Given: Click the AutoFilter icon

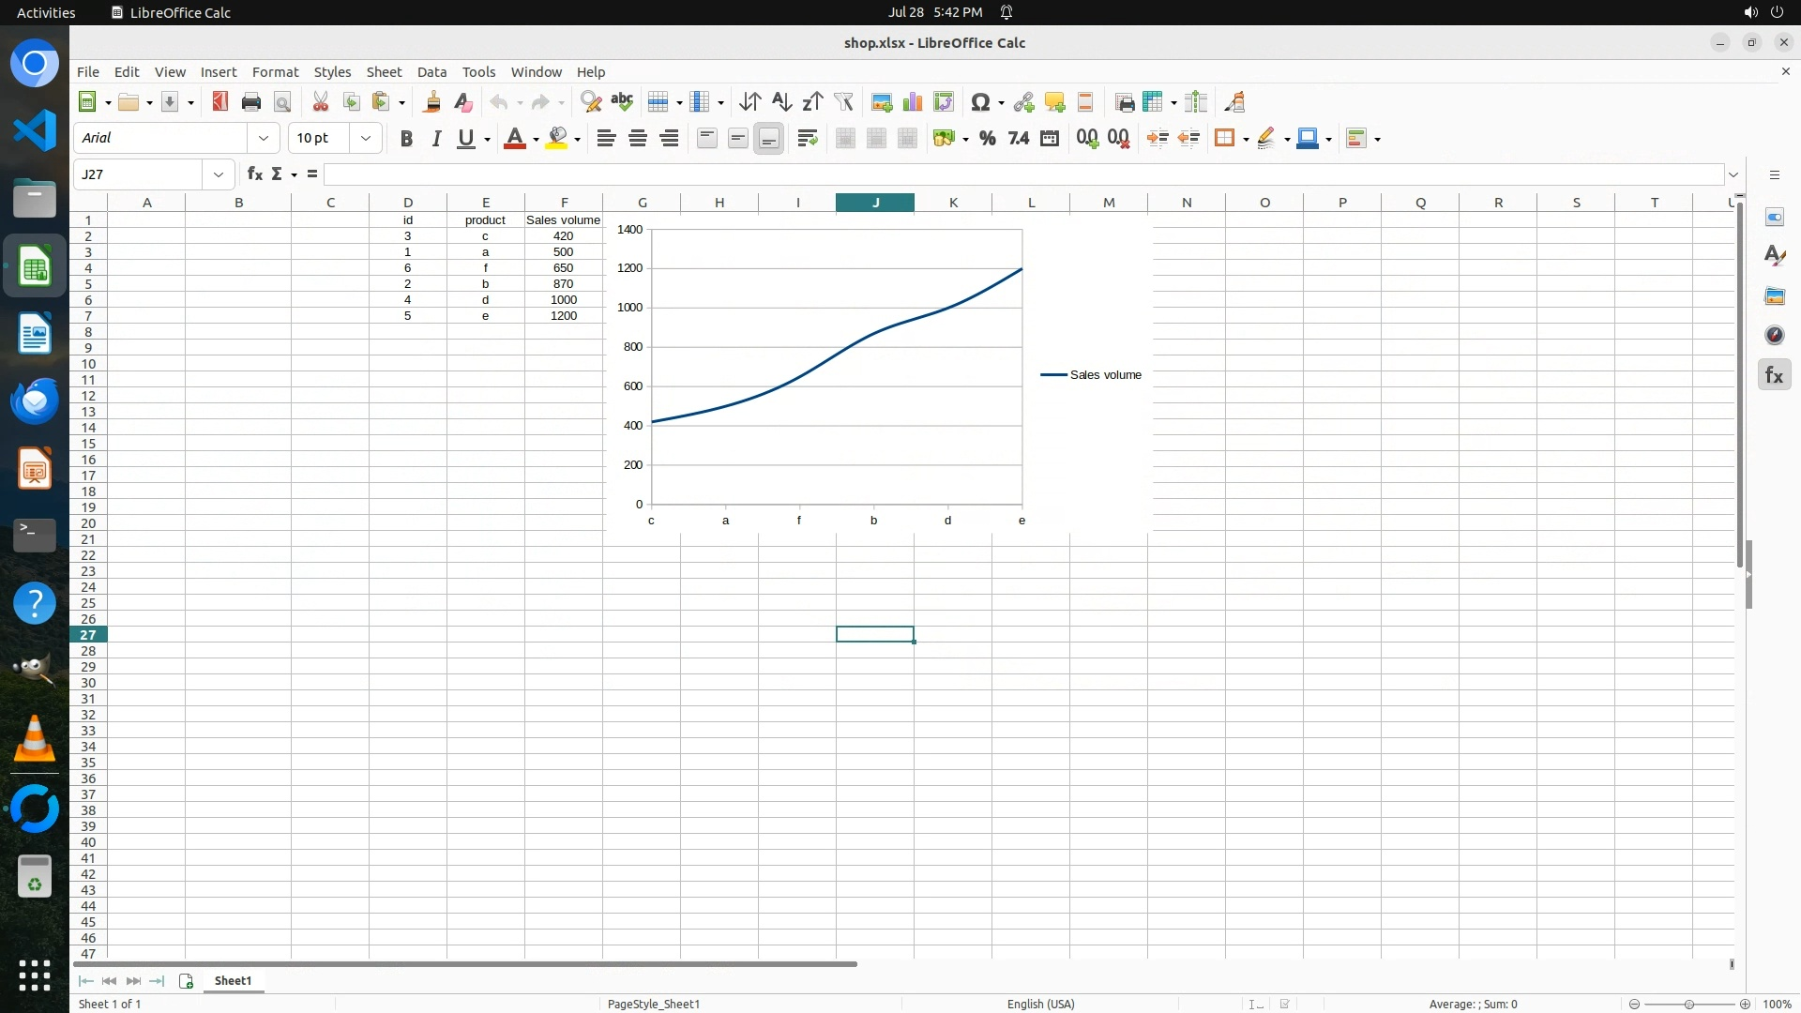Looking at the screenshot, I should tap(843, 102).
